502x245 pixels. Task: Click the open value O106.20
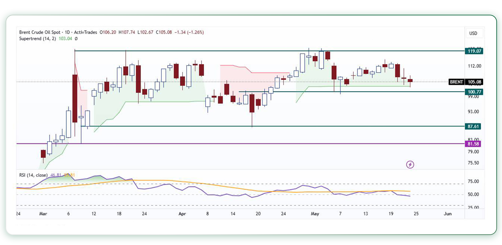108,32
